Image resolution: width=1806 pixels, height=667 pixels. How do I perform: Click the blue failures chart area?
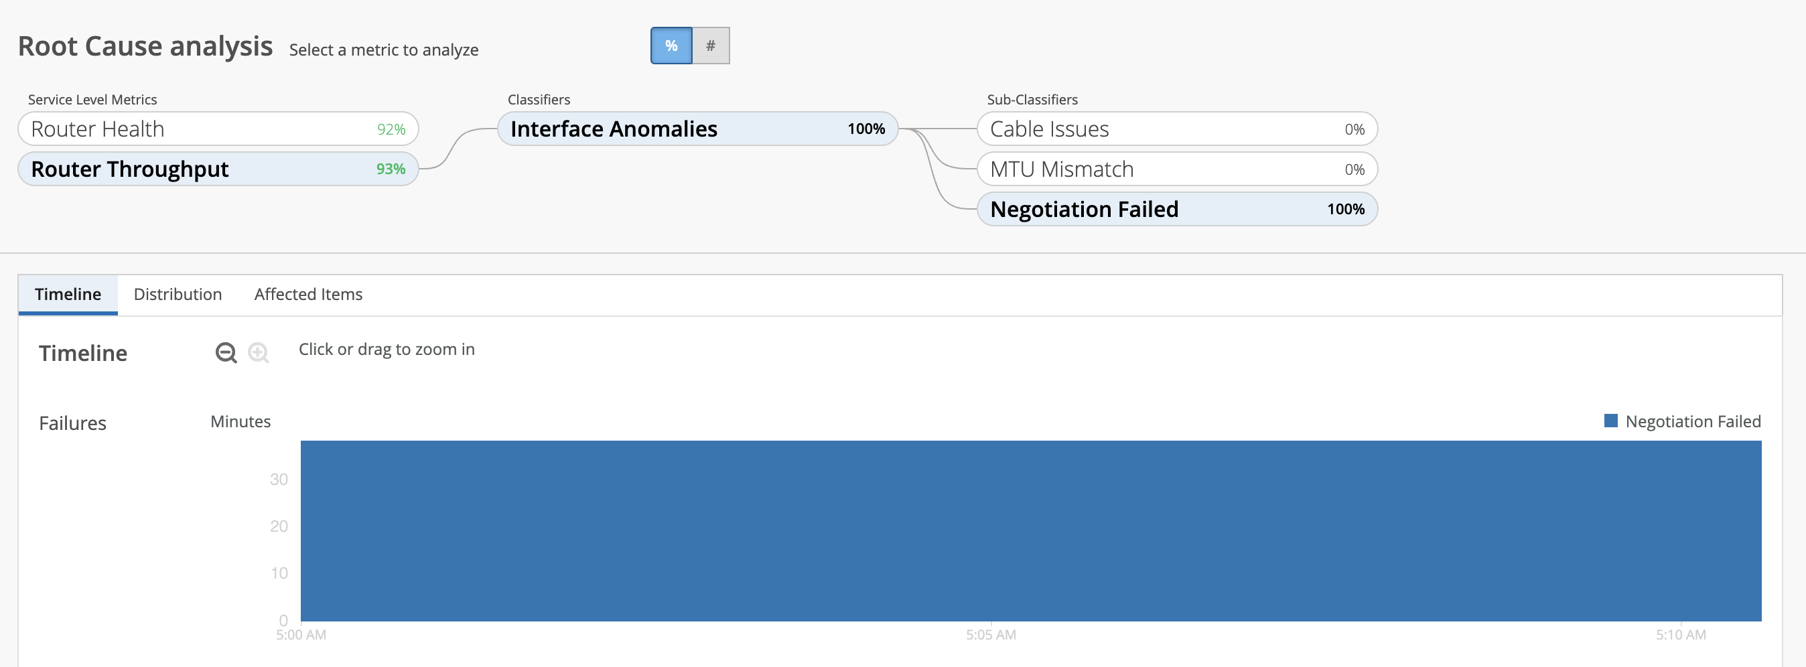[x=1030, y=530]
